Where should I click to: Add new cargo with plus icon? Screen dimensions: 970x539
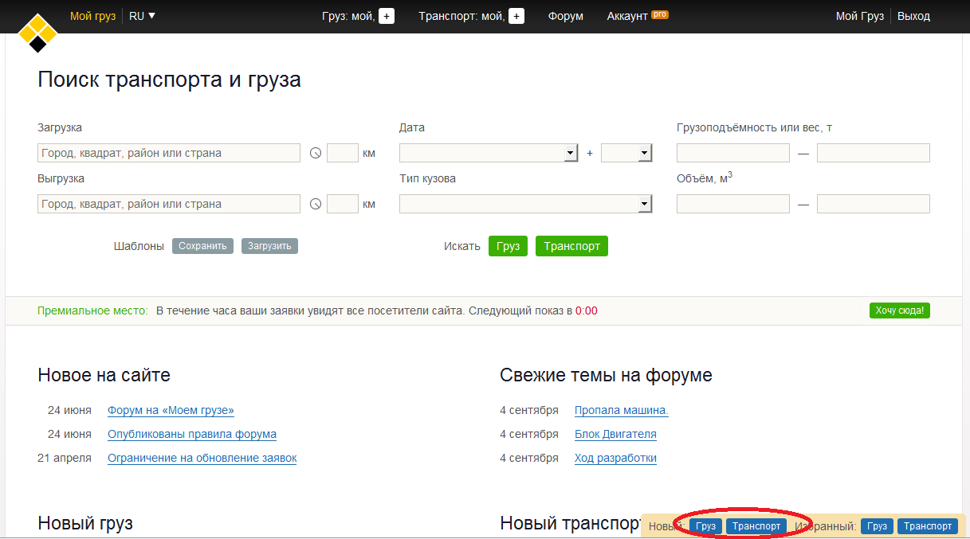[387, 16]
